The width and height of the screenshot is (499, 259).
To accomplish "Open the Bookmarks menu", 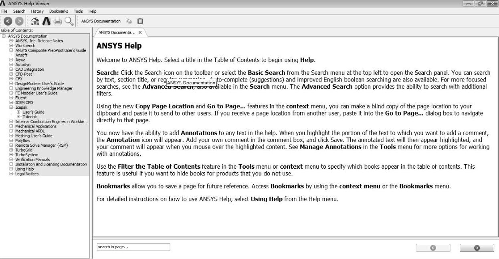I will click(x=59, y=11).
